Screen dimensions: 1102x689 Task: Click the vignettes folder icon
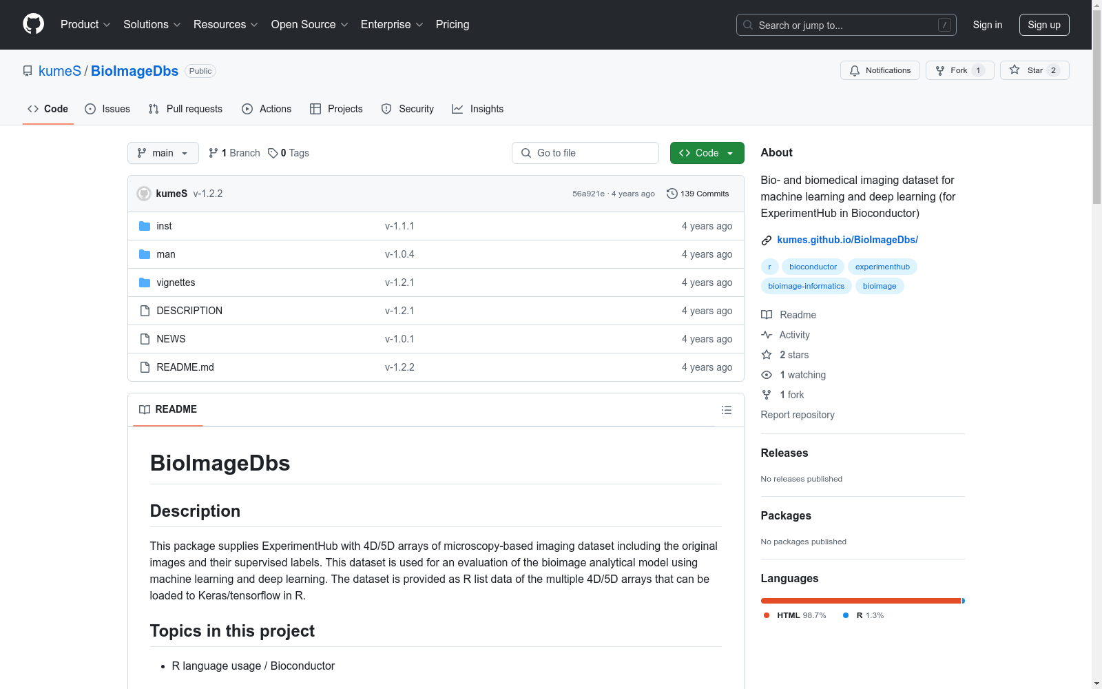tap(145, 282)
